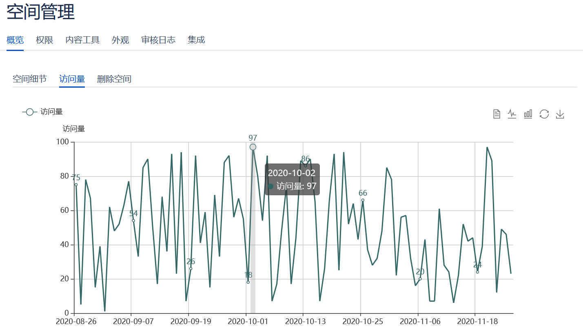Image resolution: width=583 pixels, height=329 pixels.
Task: Click data point labeled 75
Action: (x=76, y=185)
